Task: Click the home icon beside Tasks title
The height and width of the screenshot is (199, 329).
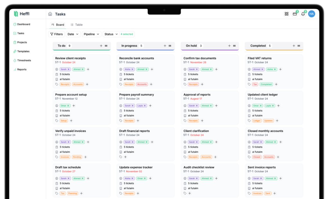Action: coord(50,14)
